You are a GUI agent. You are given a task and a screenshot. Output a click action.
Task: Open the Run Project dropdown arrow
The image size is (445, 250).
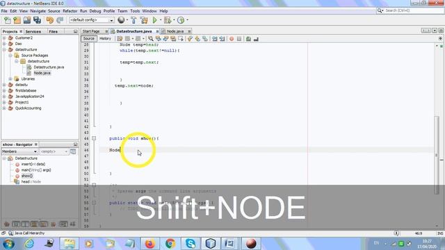coord(161,20)
